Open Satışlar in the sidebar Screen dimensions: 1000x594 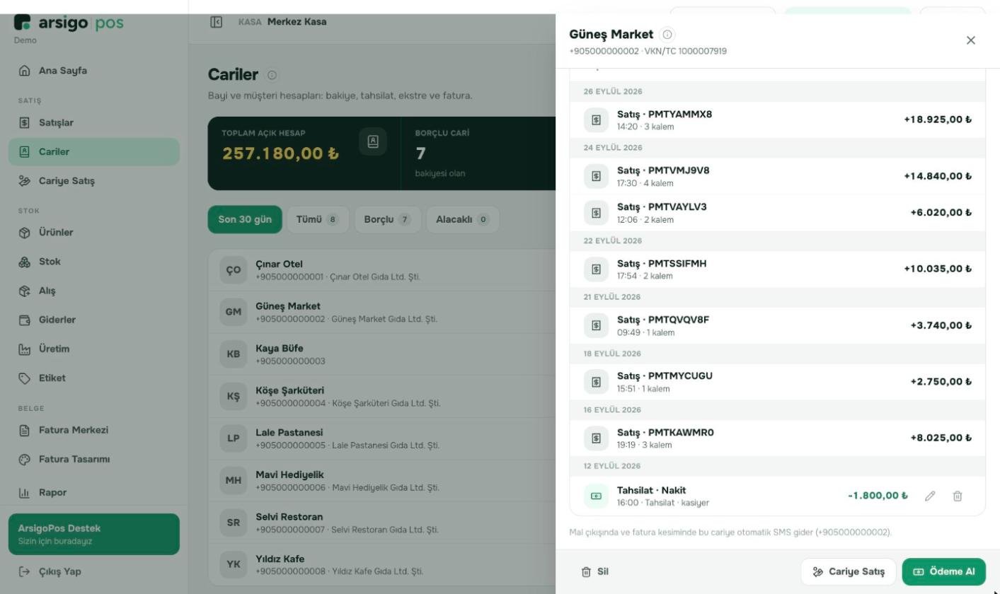tap(94, 123)
